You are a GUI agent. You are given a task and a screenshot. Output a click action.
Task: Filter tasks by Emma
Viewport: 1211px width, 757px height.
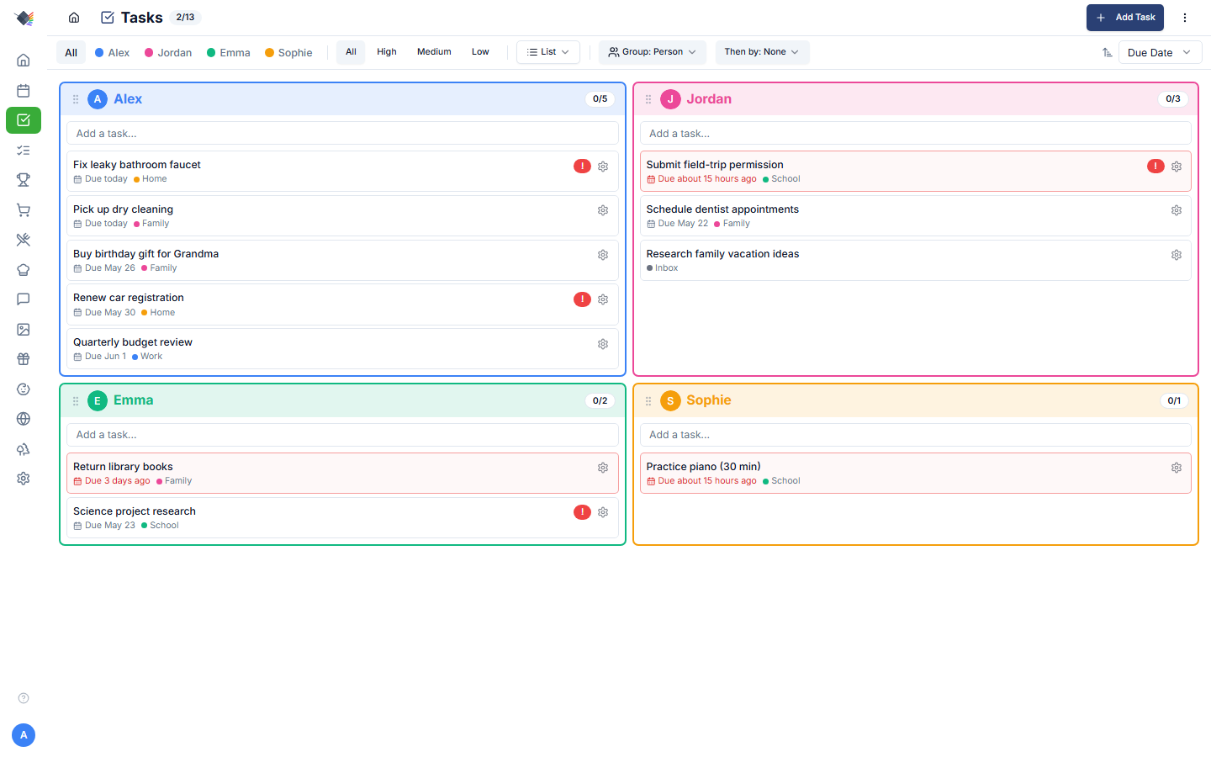point(229,52)
